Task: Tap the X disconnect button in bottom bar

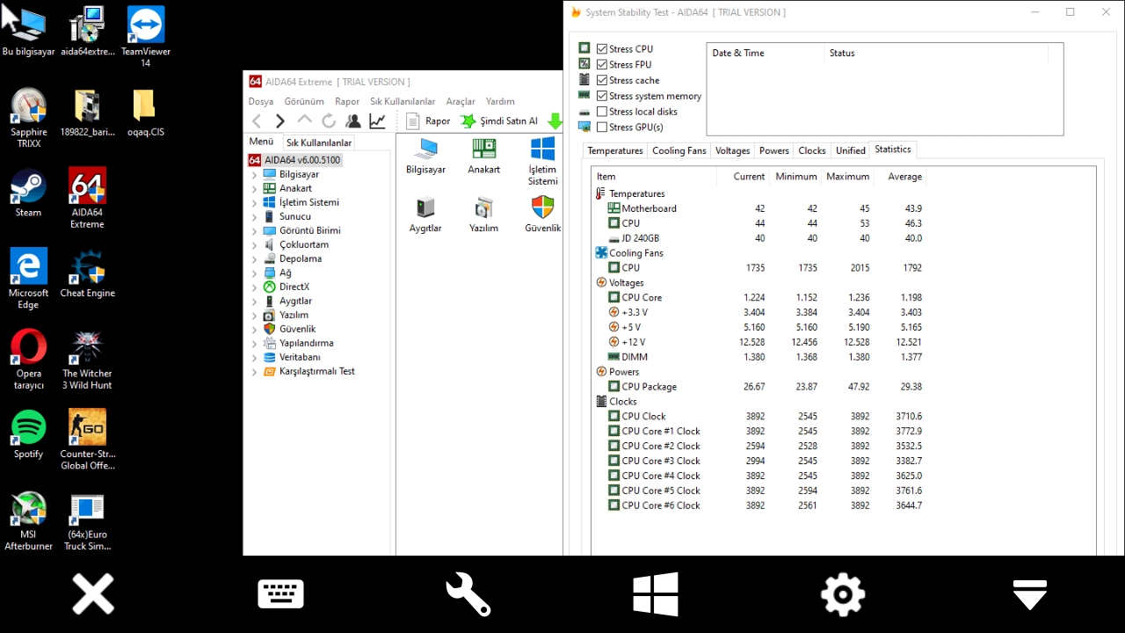Action: pyautogui.click(x=93, y=594)
